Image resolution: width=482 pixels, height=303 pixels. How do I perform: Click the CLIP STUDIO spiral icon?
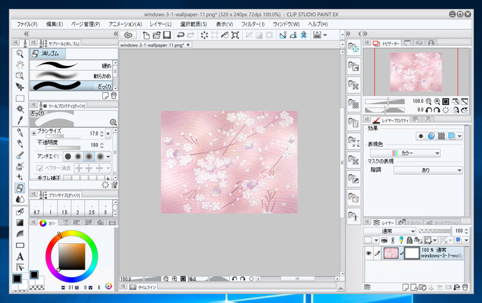point(128,35)
